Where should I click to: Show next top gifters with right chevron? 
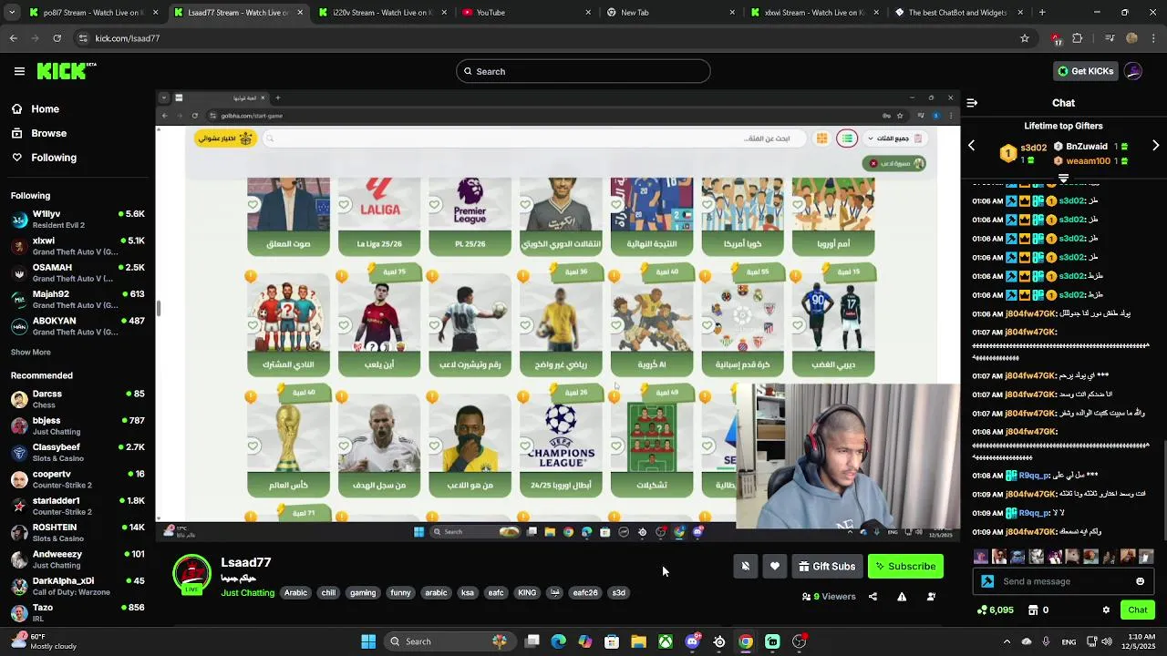pos(1156,146)
